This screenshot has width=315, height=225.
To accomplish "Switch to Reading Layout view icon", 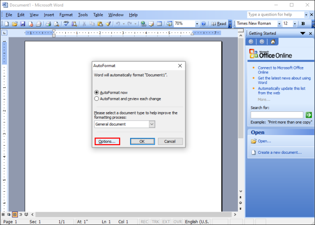I will click(x=26, y=215).
